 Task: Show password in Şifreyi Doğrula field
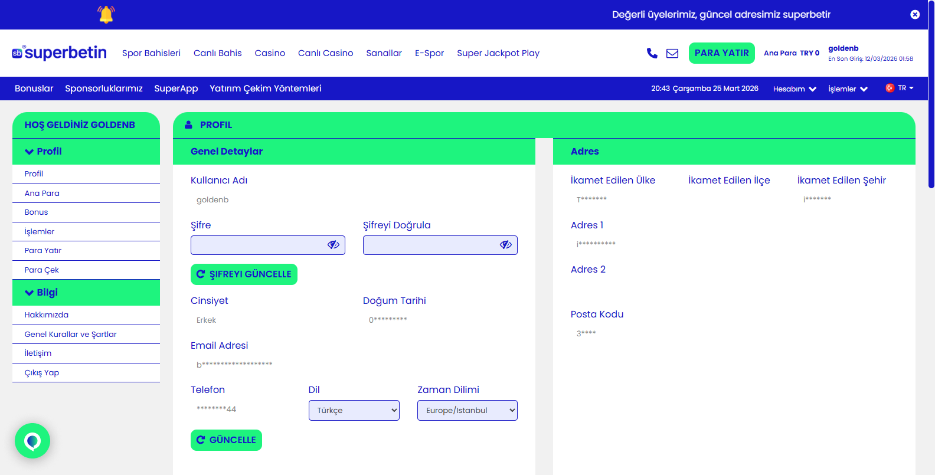[506, 245]
